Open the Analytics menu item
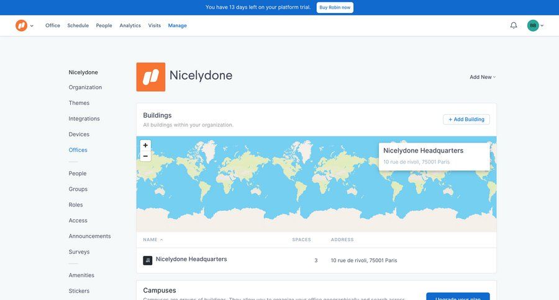The image size is (559, 300). [130, 25]
